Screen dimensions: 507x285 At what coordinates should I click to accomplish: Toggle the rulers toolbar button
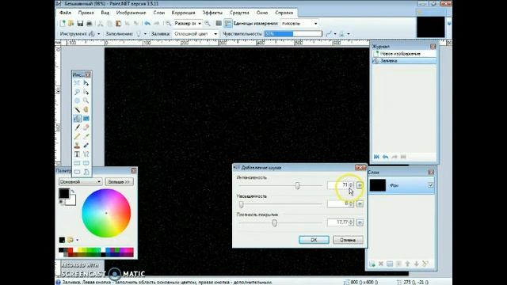[227, 23]
